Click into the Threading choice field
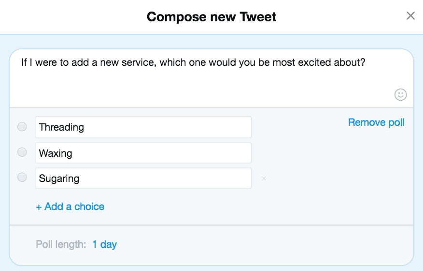423x271 pixels. coord(143,127)
